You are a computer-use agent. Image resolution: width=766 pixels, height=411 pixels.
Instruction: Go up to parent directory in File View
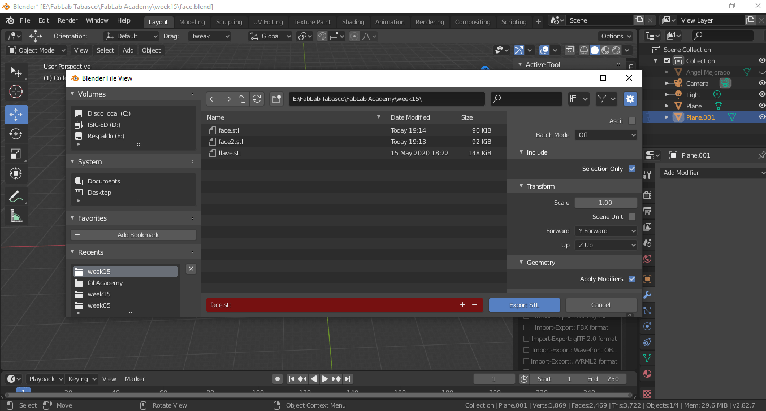coord(242,99)
